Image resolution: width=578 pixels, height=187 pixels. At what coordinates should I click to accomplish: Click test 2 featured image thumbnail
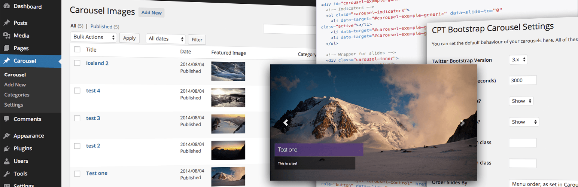click(x=228, y=151)
